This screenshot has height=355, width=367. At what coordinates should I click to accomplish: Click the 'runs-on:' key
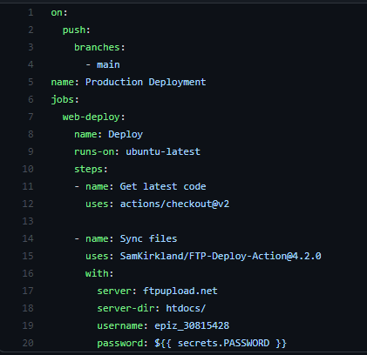(97, 151)
